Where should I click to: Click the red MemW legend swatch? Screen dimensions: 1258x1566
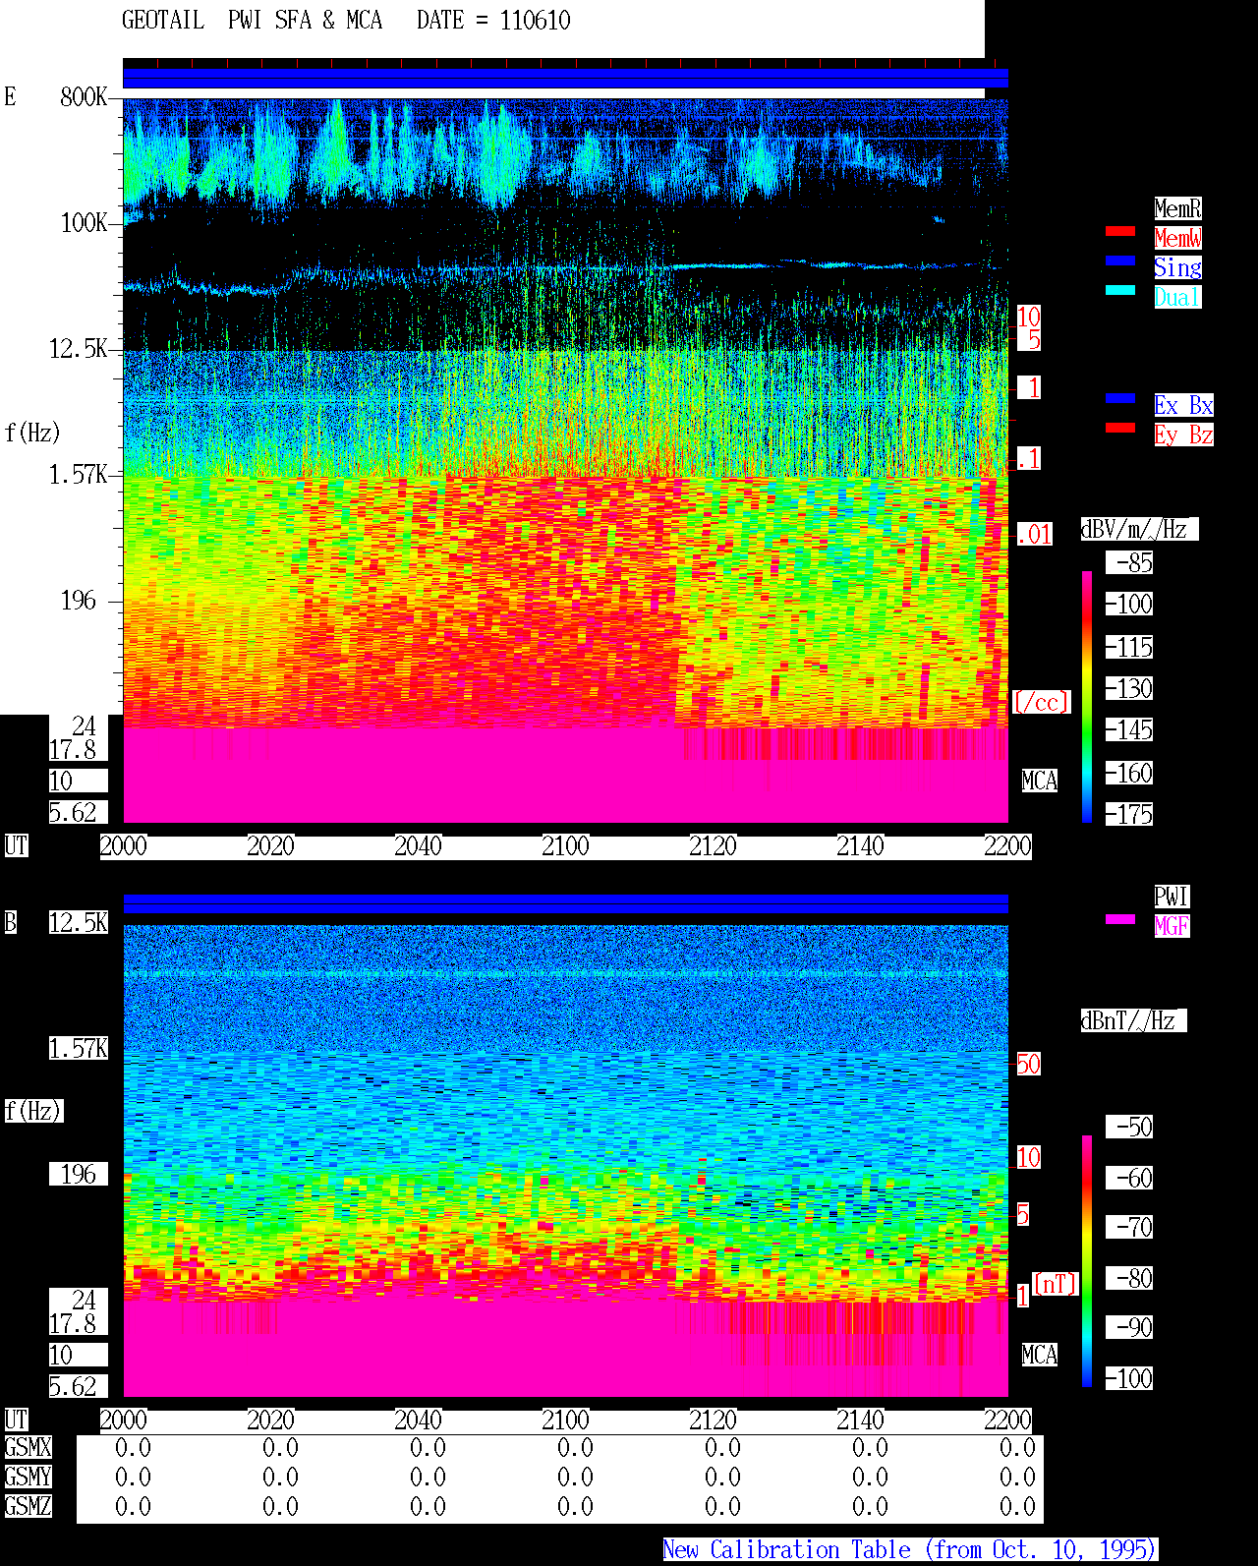[1120, 231]
